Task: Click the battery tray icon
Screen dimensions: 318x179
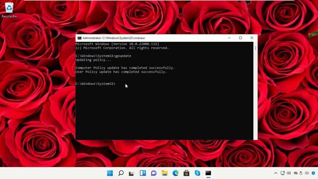Action: pyautogui.click(x=301, y=173)
